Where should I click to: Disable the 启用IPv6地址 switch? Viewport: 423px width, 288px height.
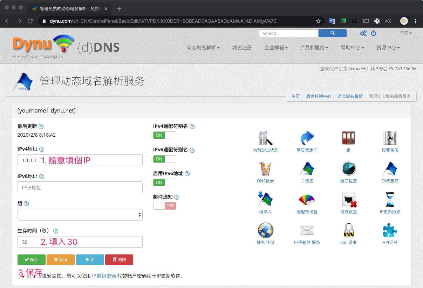pyautogui.click(x=164, y=182)
